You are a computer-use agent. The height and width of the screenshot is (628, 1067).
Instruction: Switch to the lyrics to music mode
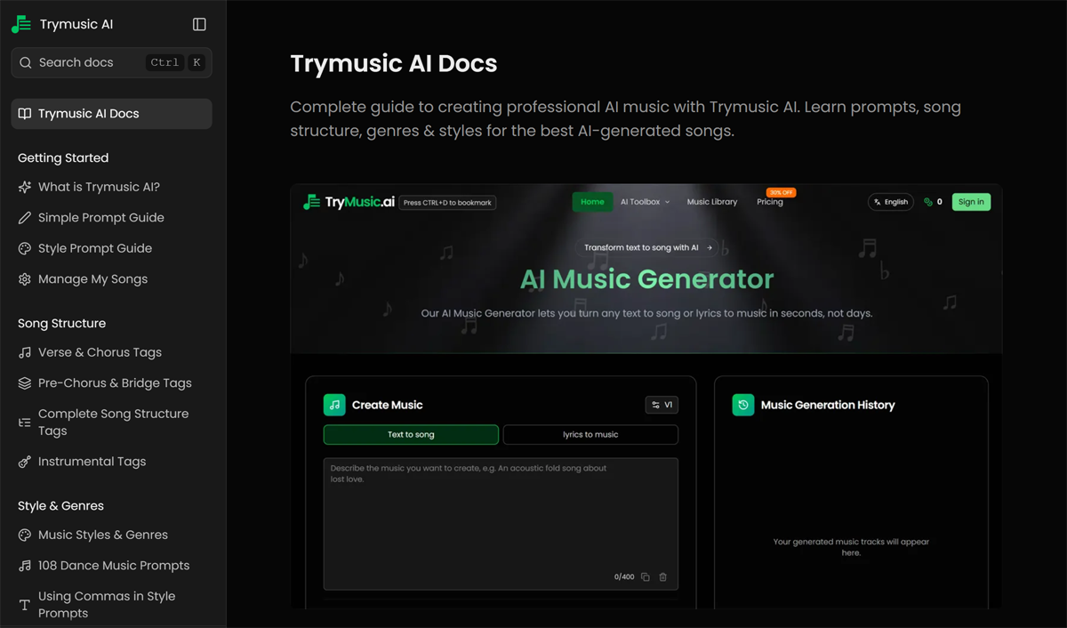coord(590,434)
